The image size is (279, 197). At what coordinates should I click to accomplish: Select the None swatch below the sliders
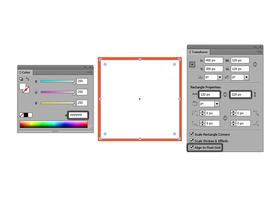22,115
